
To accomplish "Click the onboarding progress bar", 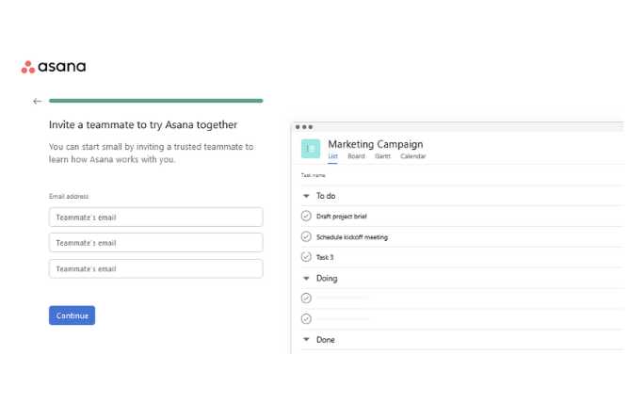I will [x=156, y=101].
